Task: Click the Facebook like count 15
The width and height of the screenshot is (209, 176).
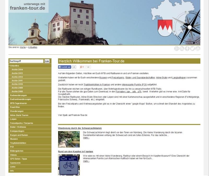Action: [x=74, y=67]
